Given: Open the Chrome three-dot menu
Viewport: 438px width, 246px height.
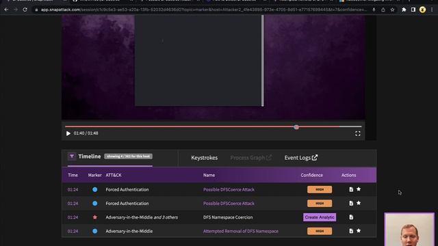Looking at the screenshot, I should pos(432,10).
